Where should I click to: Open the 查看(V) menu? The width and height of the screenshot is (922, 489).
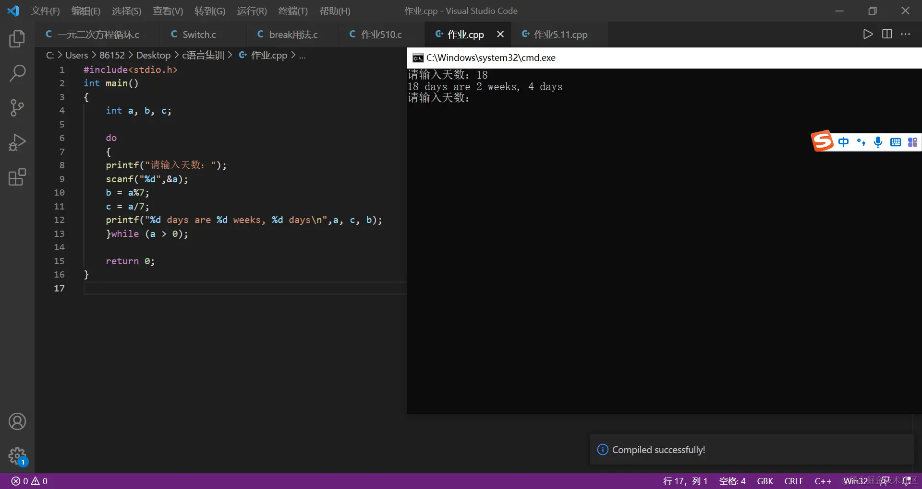168,11
